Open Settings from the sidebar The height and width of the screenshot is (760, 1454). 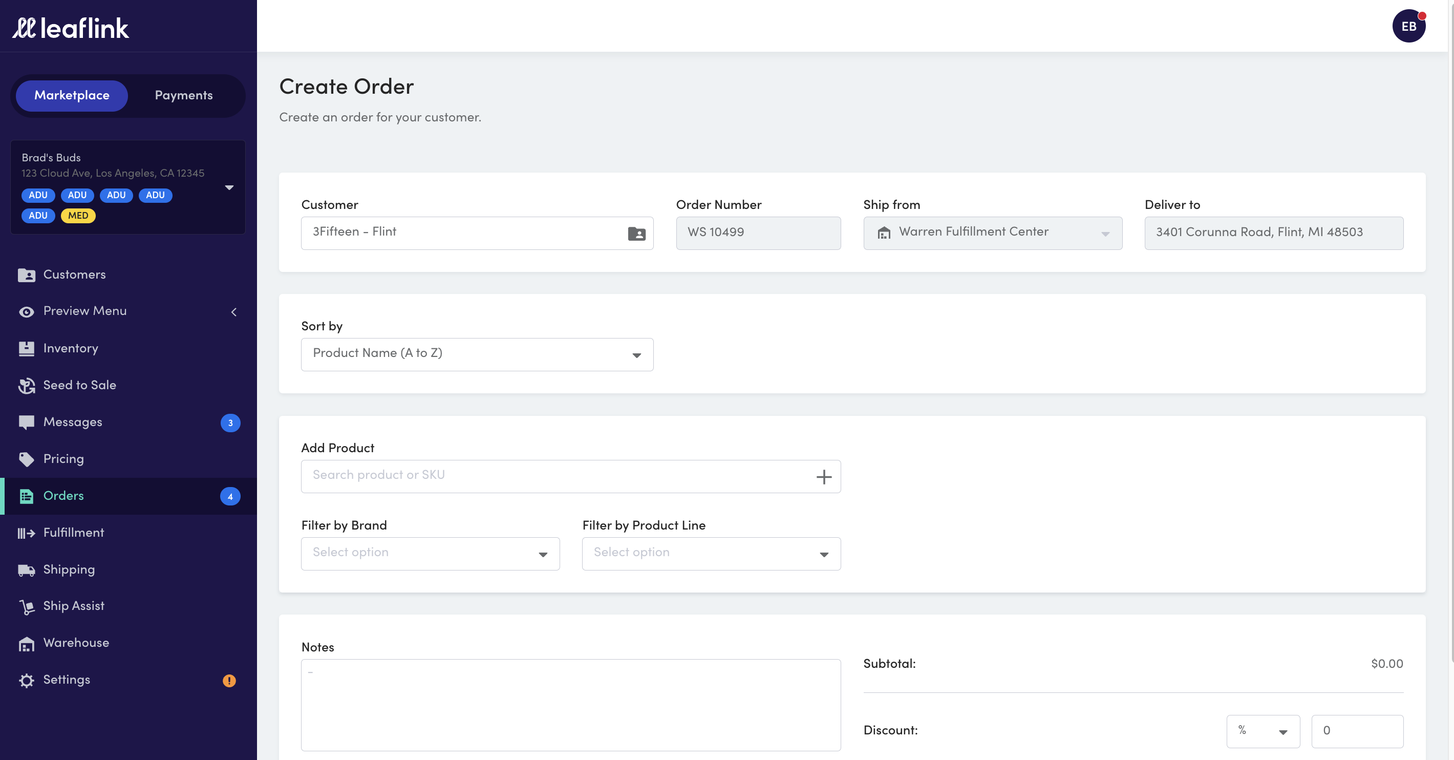coord(128,681)
